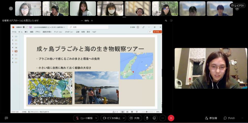
Task: Click the 安 愛美 account avatar in PowerPoint
Action: [138, 27]
